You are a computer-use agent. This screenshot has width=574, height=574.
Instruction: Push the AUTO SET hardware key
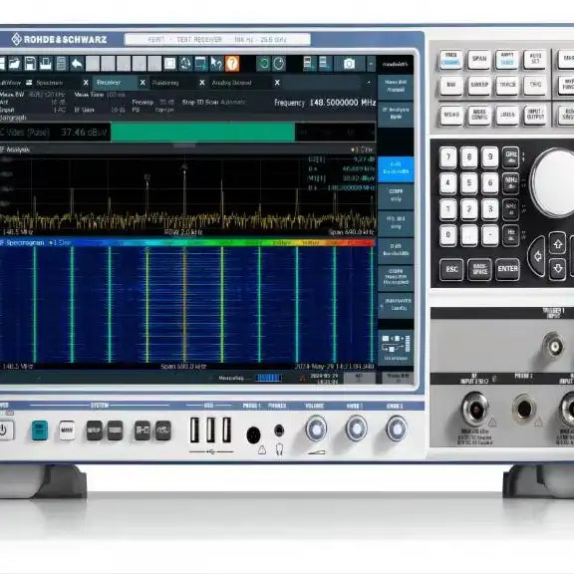tap(535, 59)
